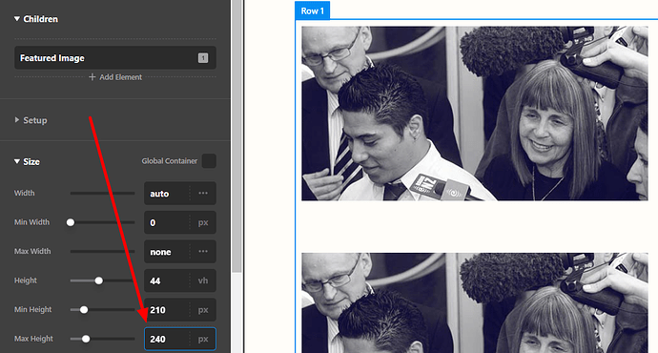Click the Featured Image count badge
Image resolution: width=658 pixels, height=353 pixels.
[x=203, y=58]
